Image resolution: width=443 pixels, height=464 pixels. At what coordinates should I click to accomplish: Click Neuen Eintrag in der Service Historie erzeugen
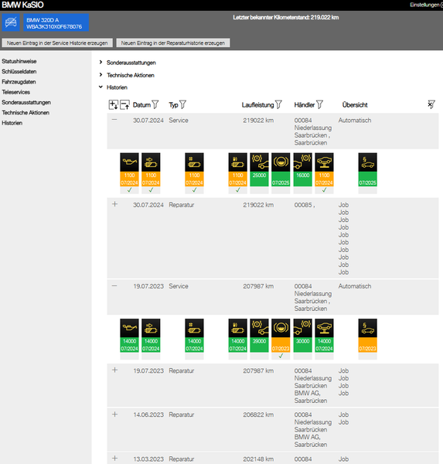pyautogui.click(x=57, y=43)
